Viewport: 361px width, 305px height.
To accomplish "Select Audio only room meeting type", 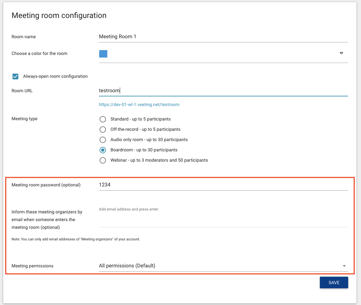I will (103, 140).
